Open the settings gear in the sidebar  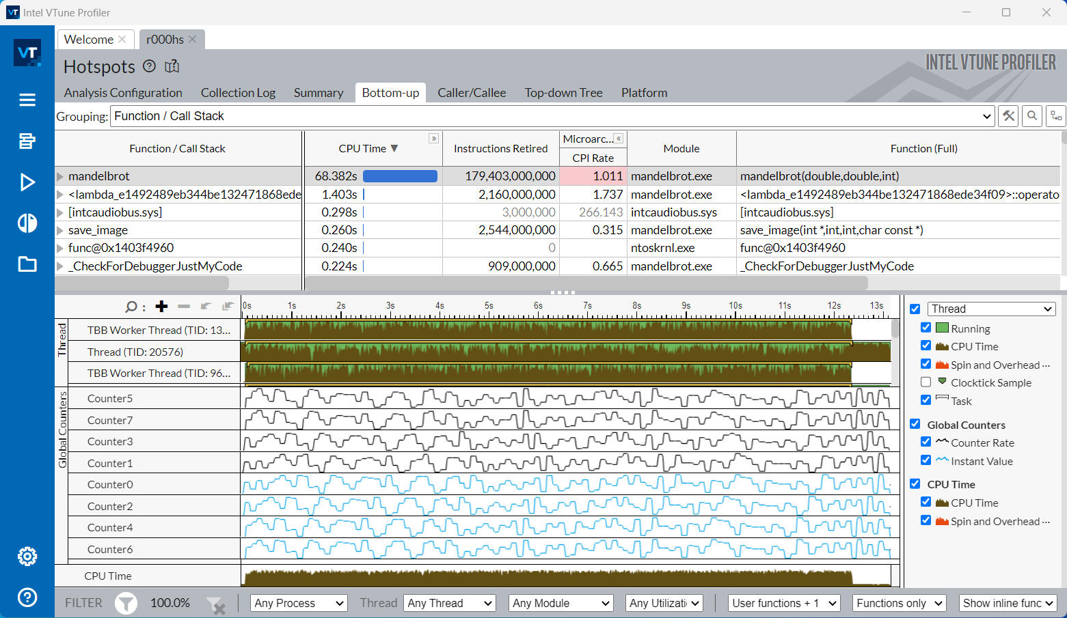(x=27, y=557)
